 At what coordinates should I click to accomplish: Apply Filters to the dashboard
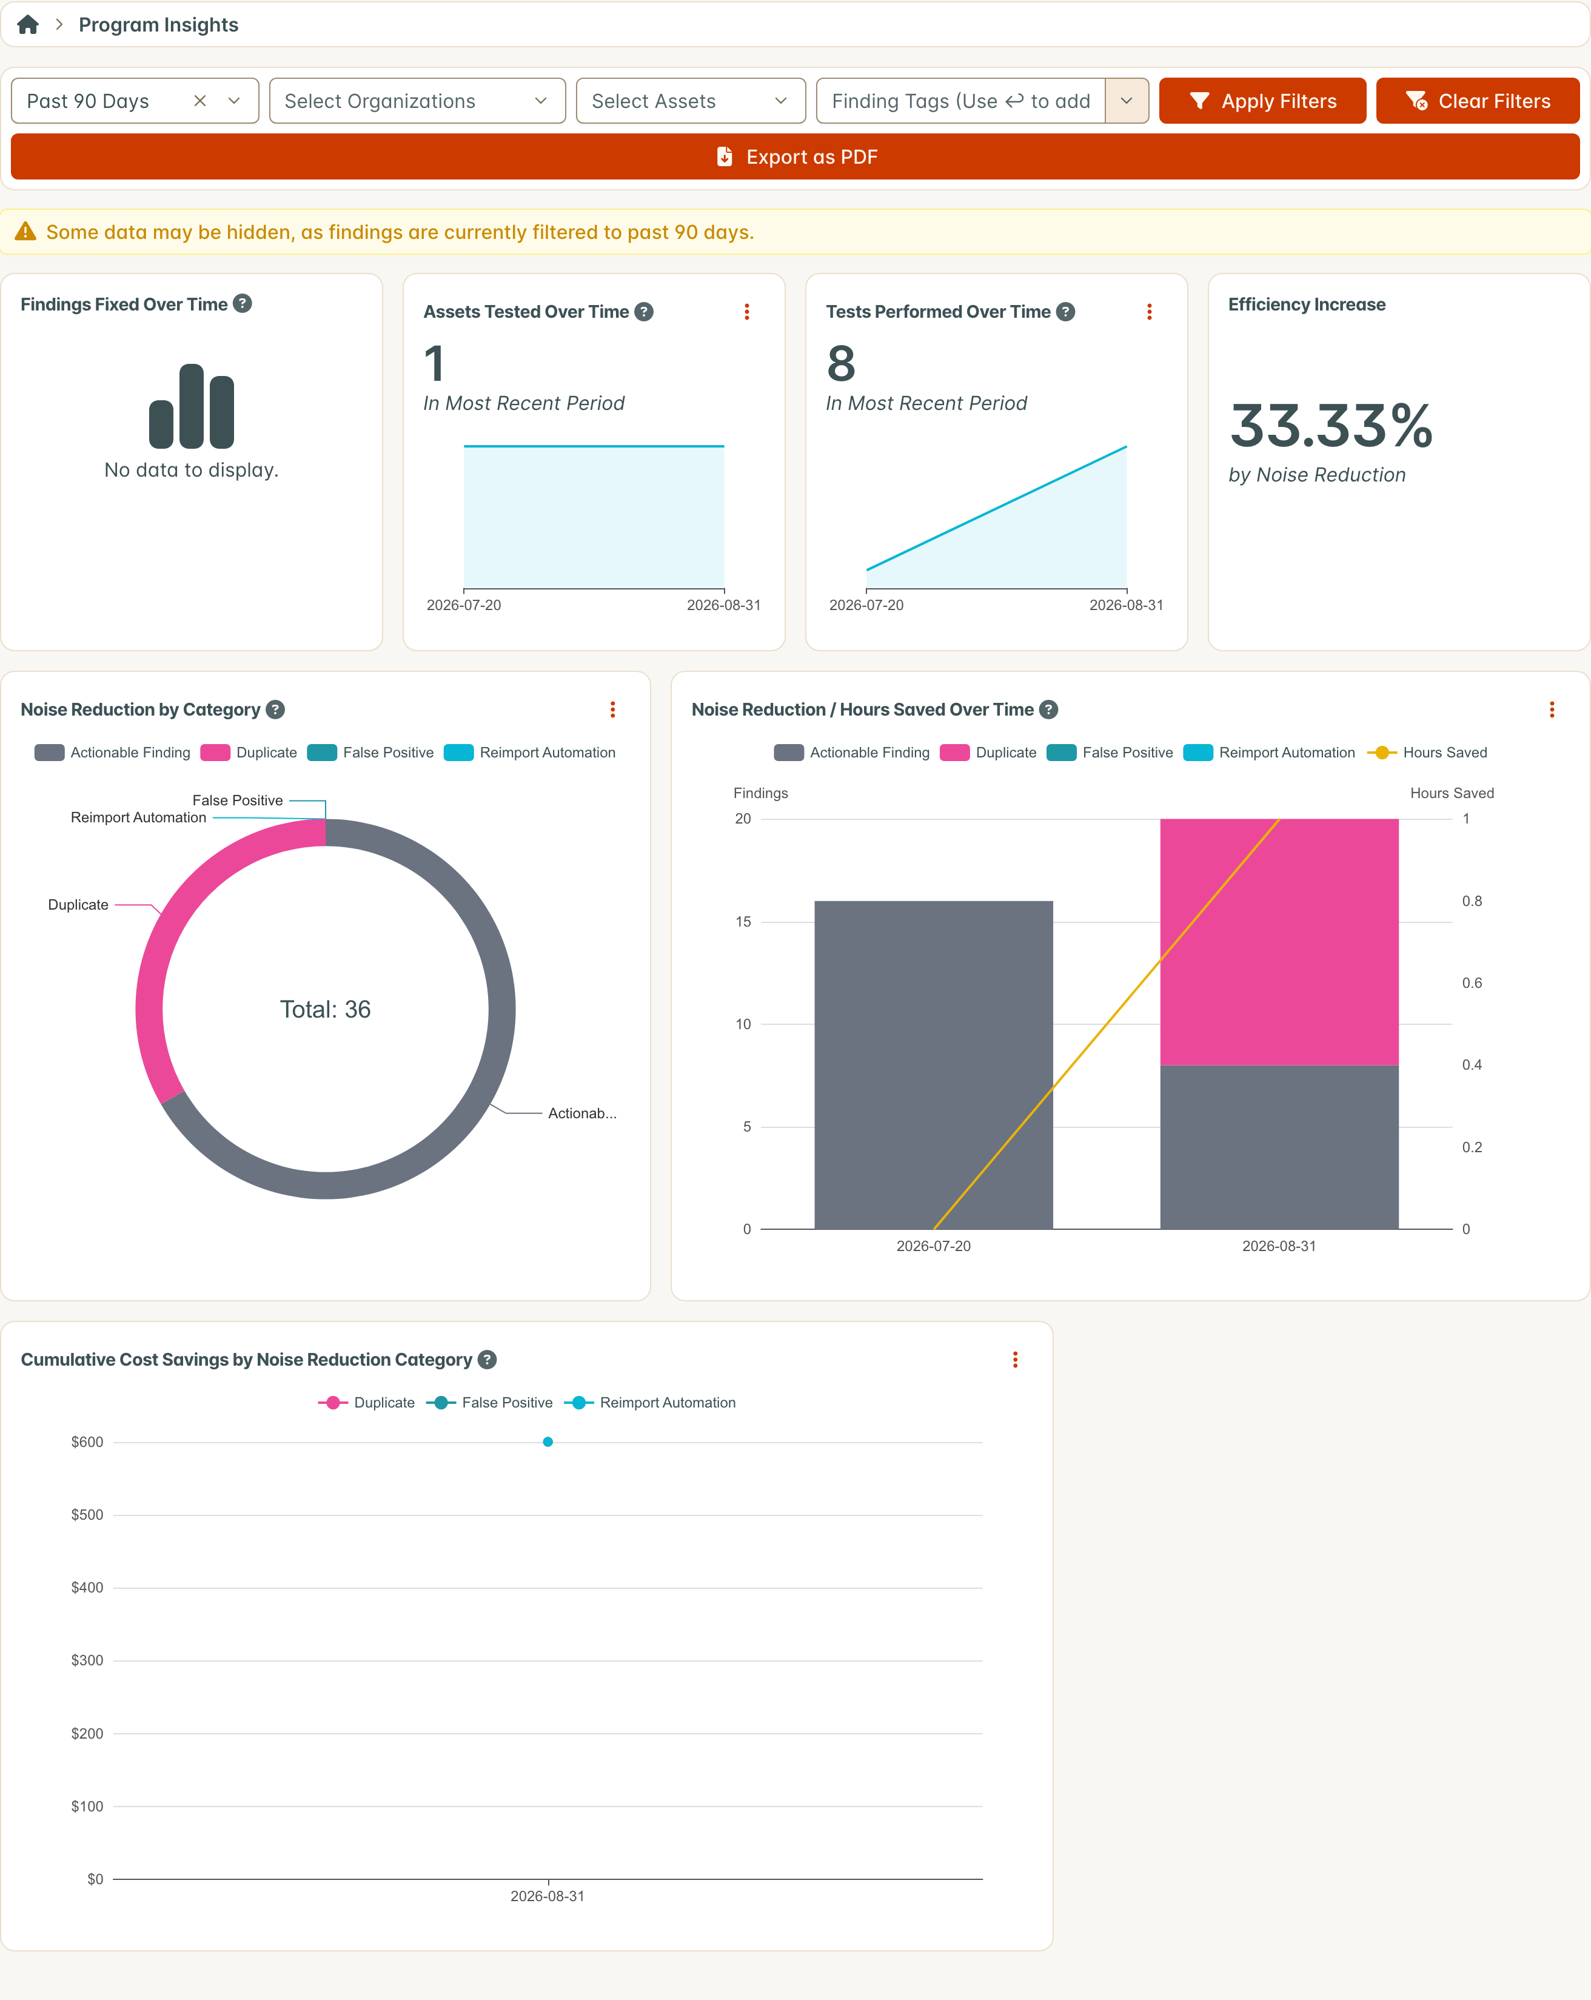point(1262,101)
